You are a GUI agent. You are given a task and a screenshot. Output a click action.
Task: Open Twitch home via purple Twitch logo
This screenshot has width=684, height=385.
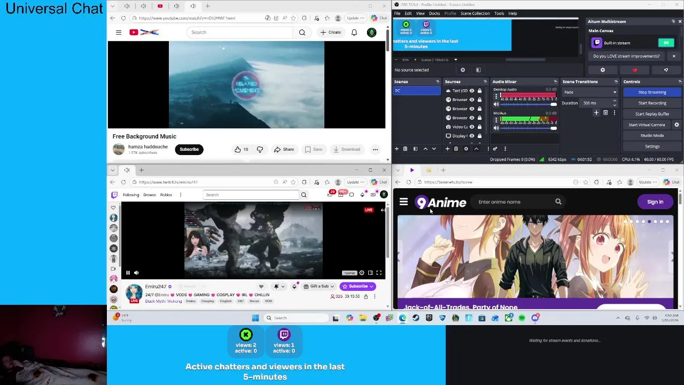(x=114, y=195)
